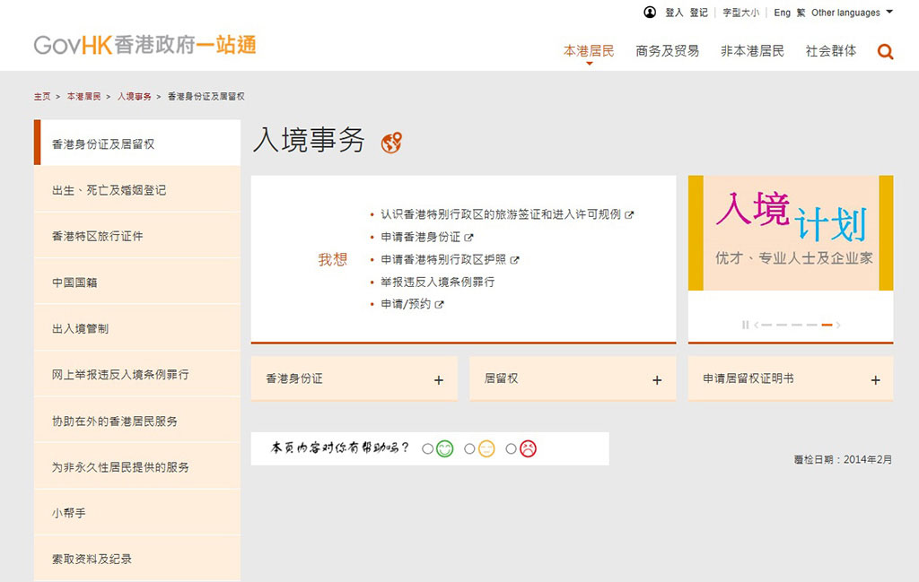Click the 入境计划 banner image
Viewport: 919px width, 582px height.
click(790, 233)
